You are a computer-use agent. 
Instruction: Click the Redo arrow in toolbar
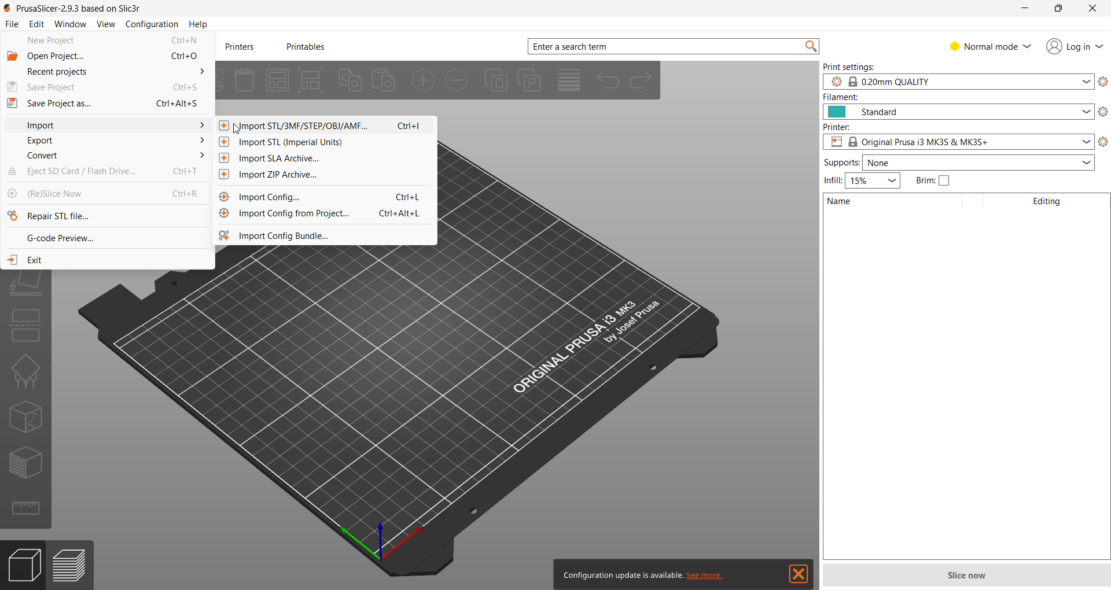click(x=641, y=80)
